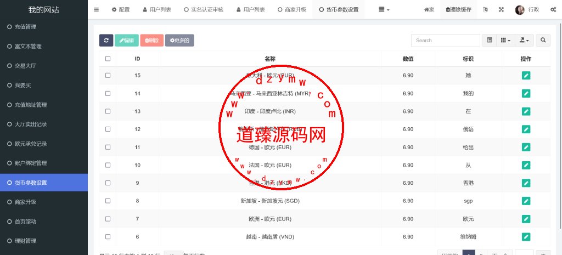Check the box for ID 15
The width and height of the screenshot is (562, 255).
tap(108, 76)
